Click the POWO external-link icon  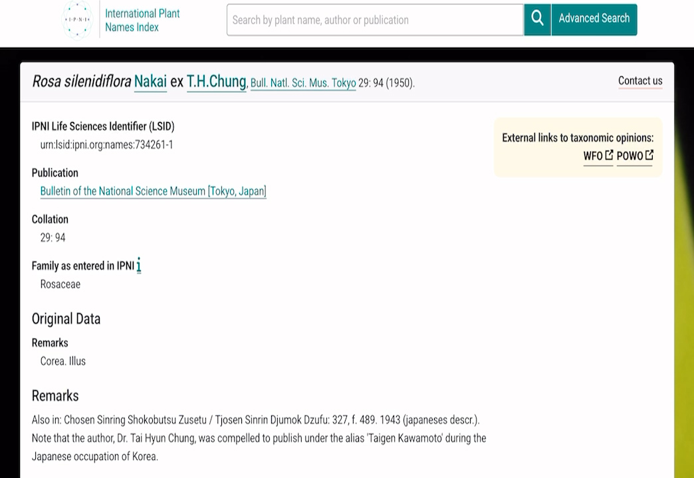point(649,155)
